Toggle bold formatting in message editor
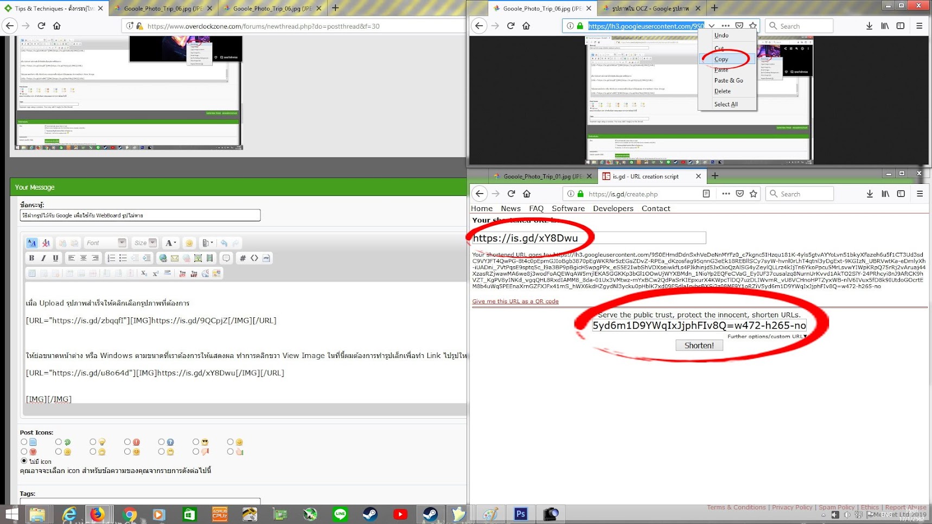This screenshot has width=932, height=524. pos(31,258)
